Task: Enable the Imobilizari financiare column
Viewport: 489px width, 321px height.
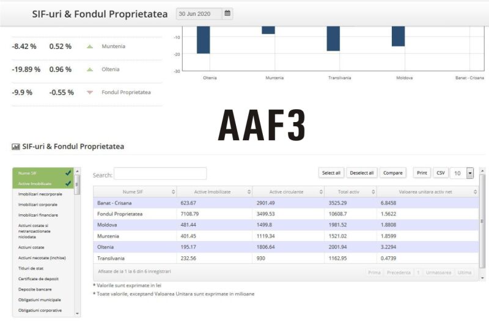Action: tap(43, 215)
